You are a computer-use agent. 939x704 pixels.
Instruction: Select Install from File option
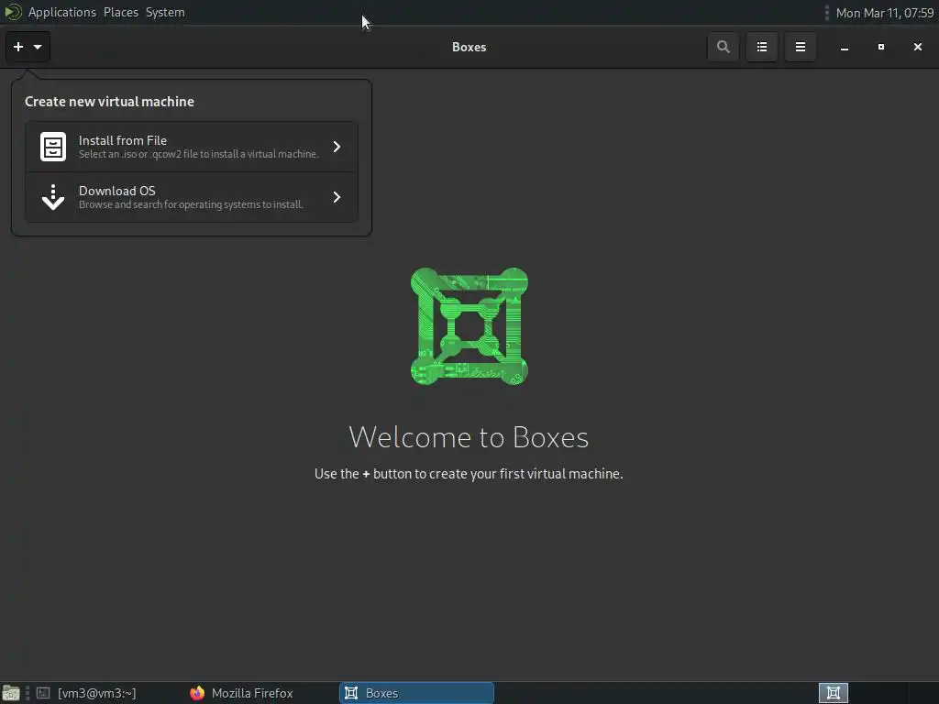point(192,147)
